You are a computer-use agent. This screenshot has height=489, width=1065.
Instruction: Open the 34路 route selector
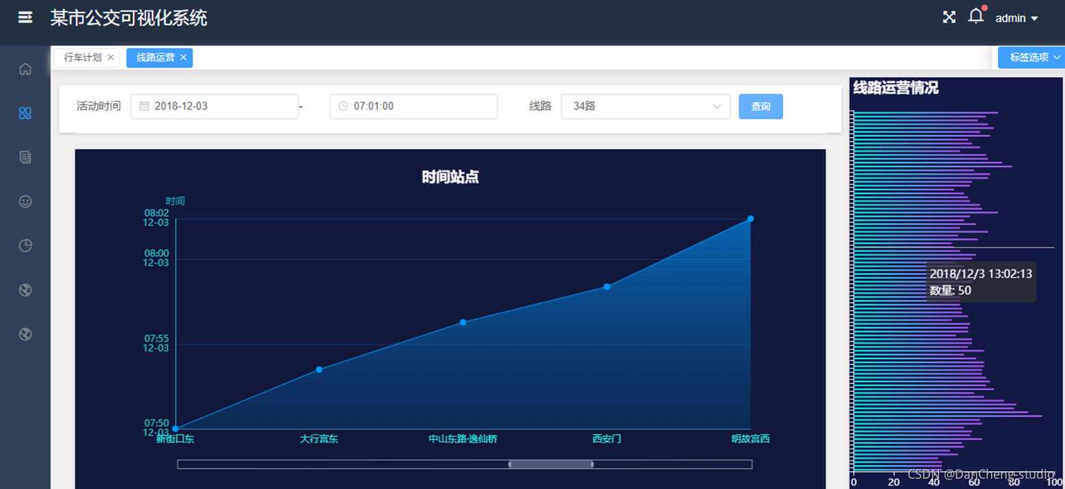[x=645, y=106]
